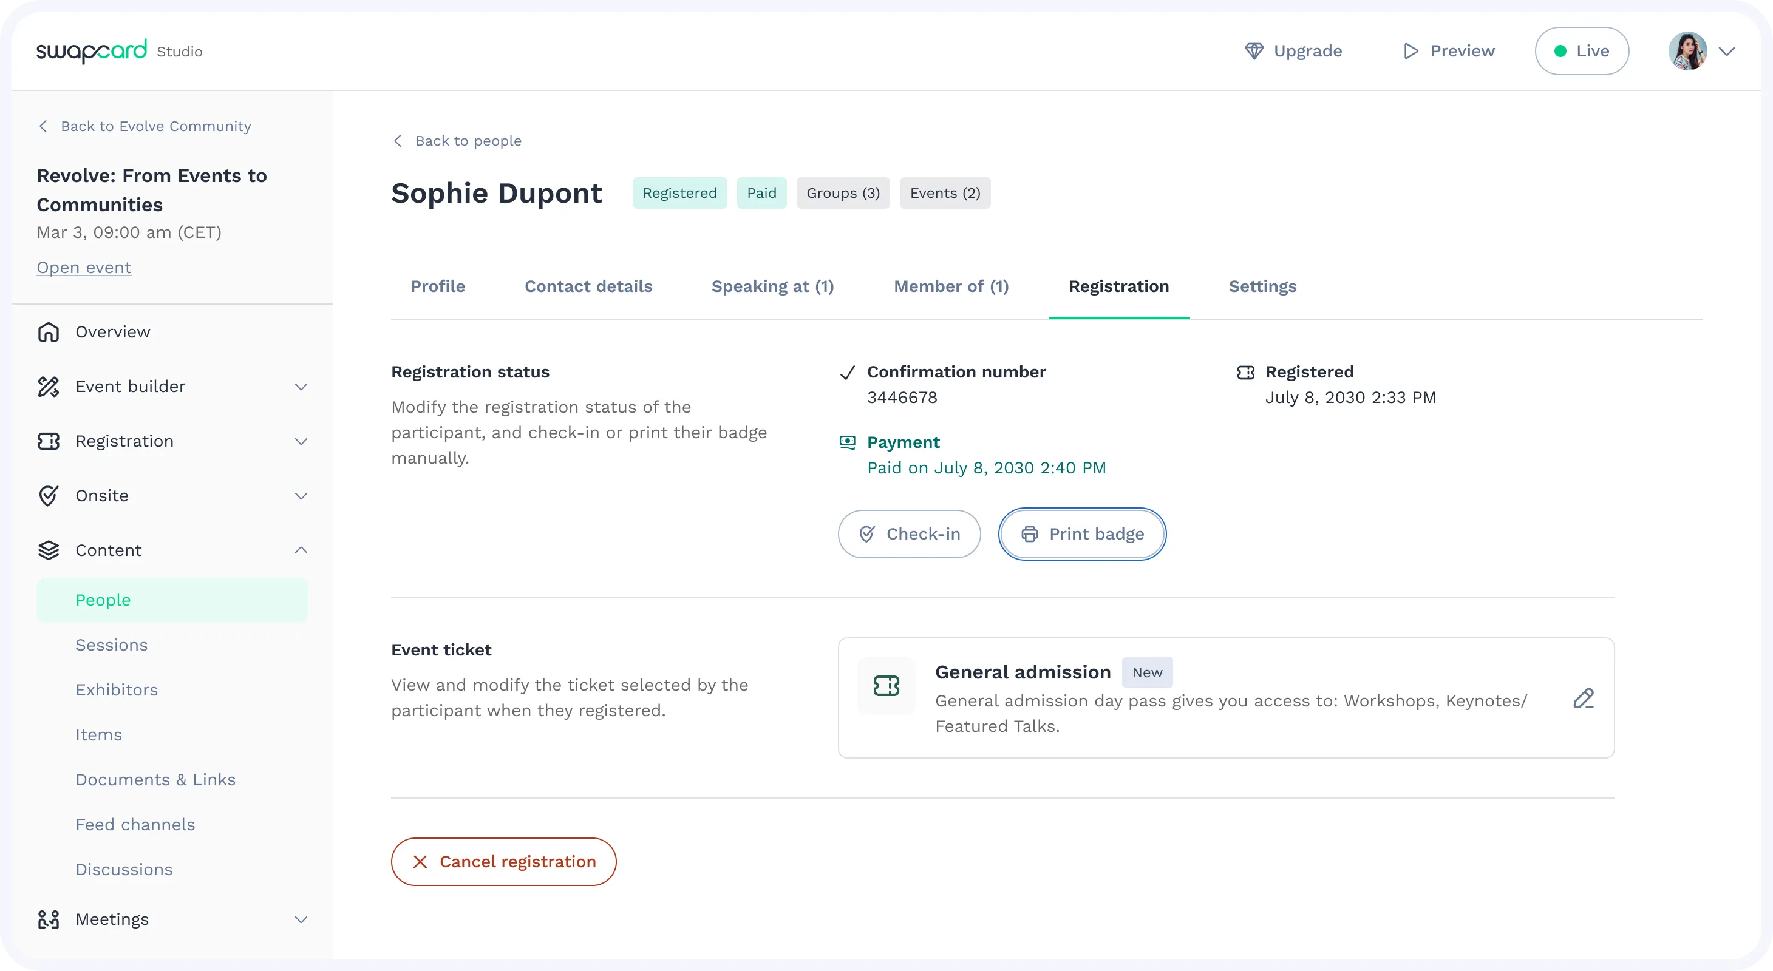The height and width of the screenshot is (971, 1773).
Task: Click the New tag beside General admission
Action: [1148, 672]
